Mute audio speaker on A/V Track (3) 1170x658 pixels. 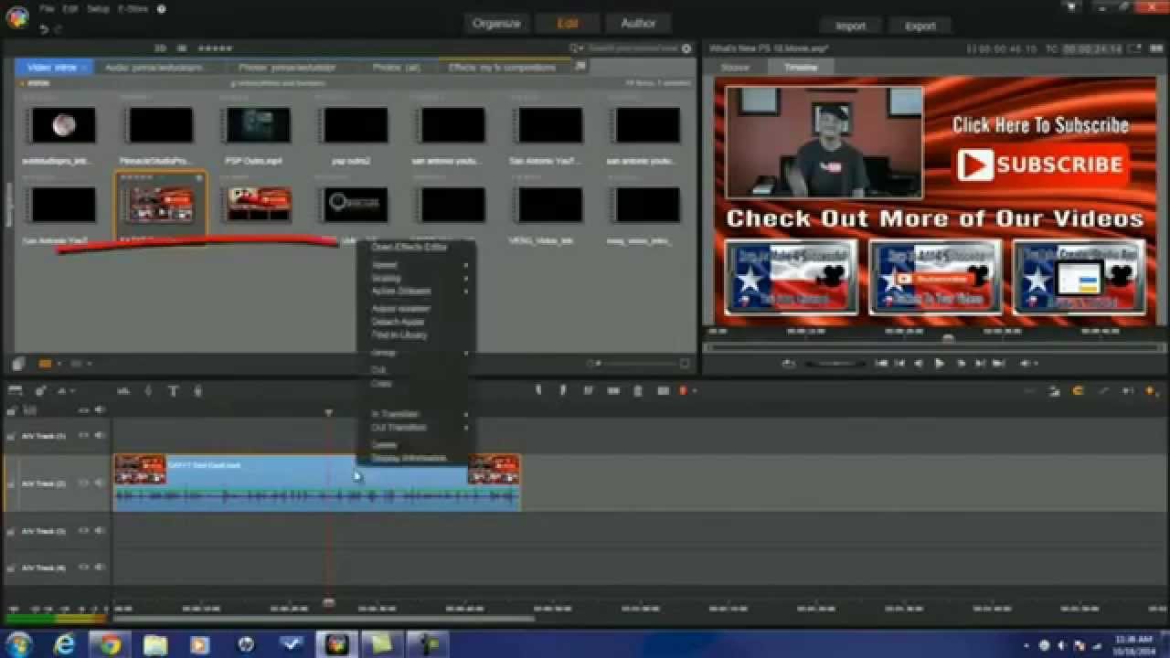click(x=100, y=531)
